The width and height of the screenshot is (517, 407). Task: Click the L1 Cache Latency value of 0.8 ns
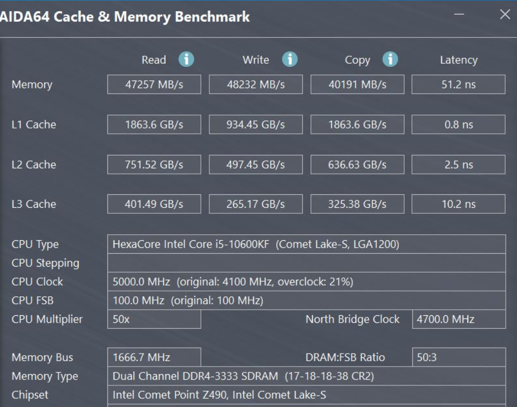pos(458,124)
